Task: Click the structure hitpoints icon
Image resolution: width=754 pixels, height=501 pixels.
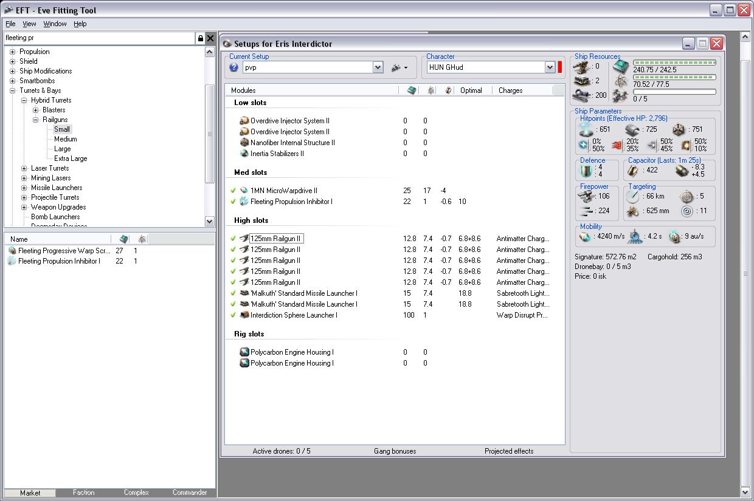Action: 679,129
